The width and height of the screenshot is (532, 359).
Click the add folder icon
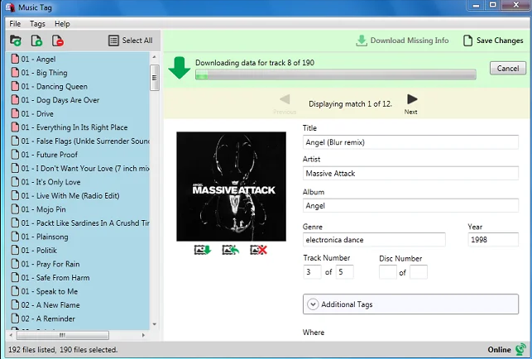[x=15, y=41]
